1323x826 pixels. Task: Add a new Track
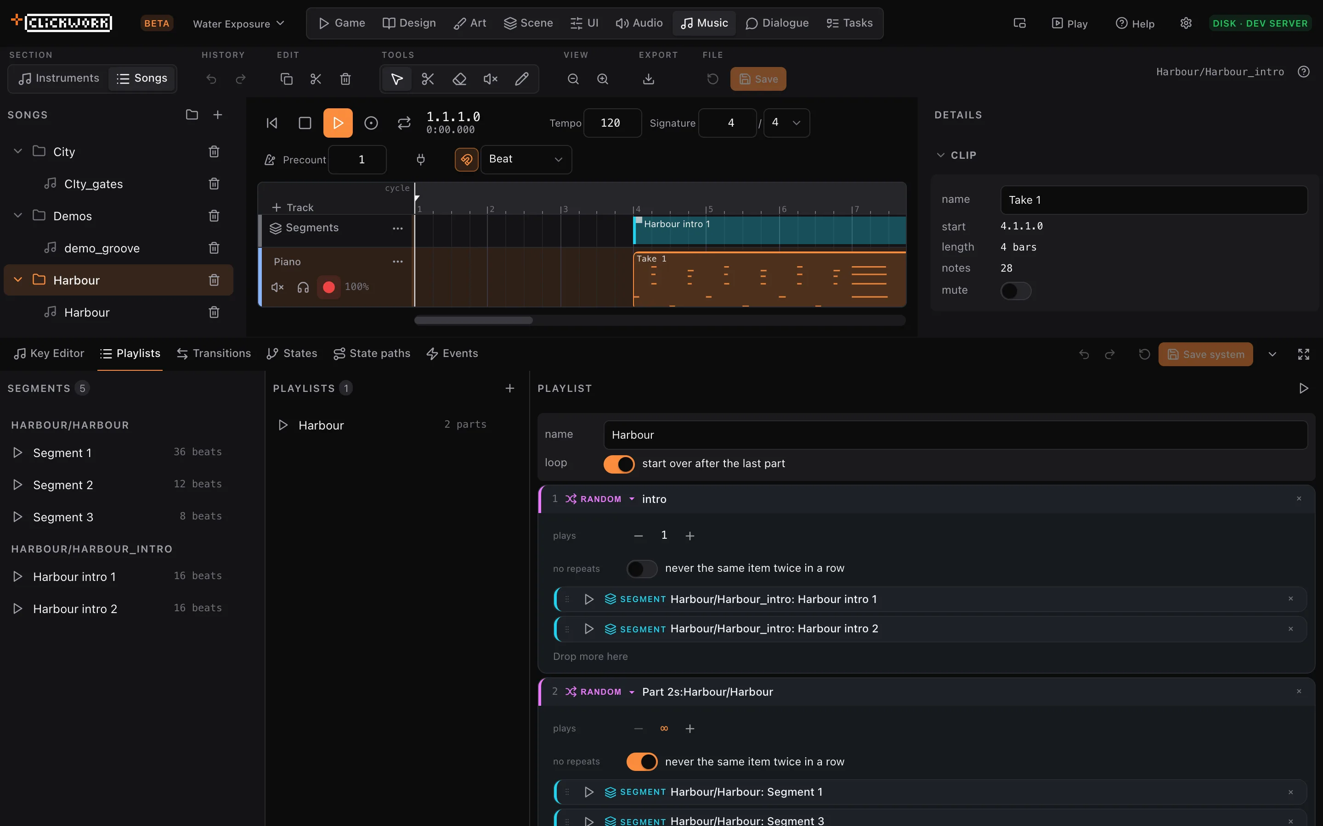tap(293, 207)
